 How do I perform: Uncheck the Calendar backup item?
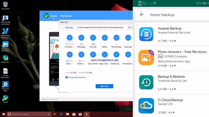128,38
